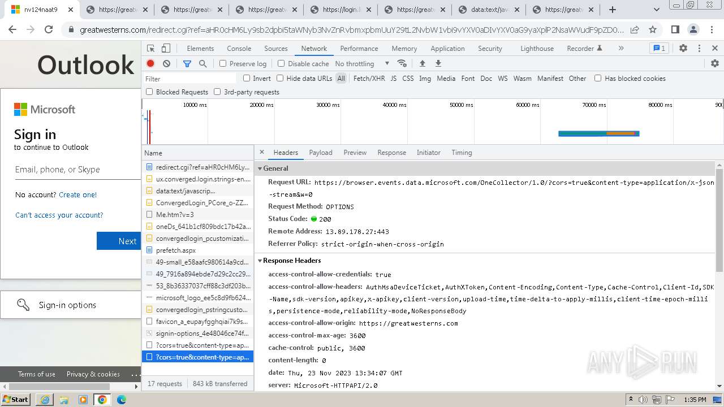Check the Invert filter checkbox
The image size is (724, 407).
click(x=247, y=79)
